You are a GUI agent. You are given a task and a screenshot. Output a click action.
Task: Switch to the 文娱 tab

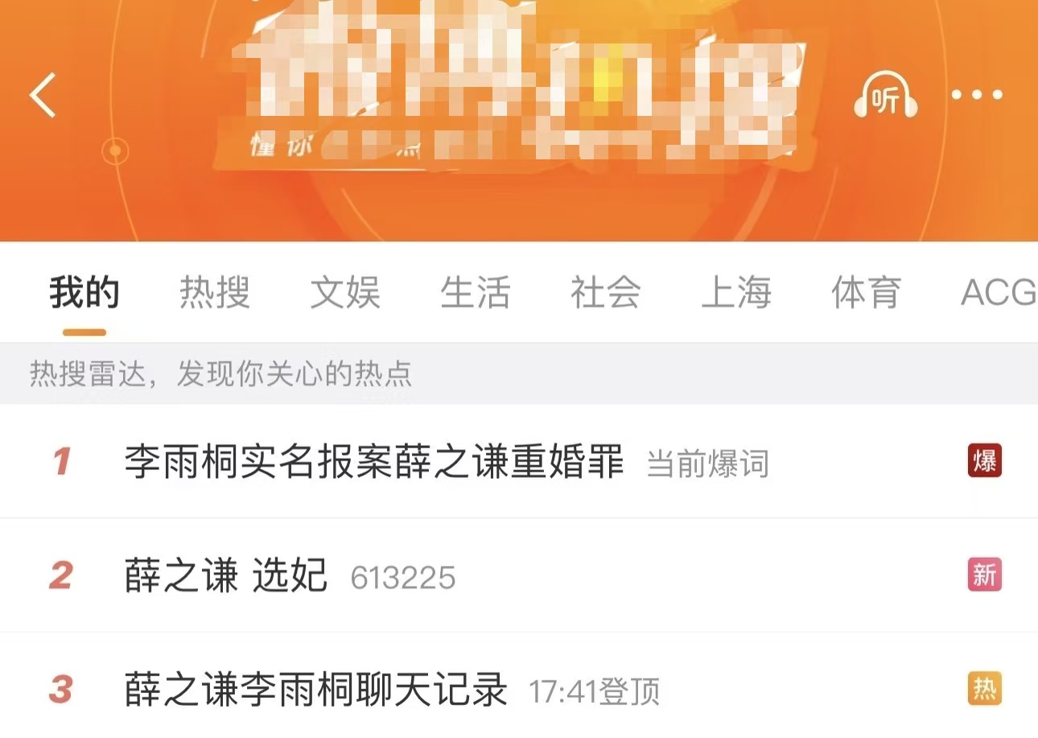pyautogui.click(x=345, y=293)
